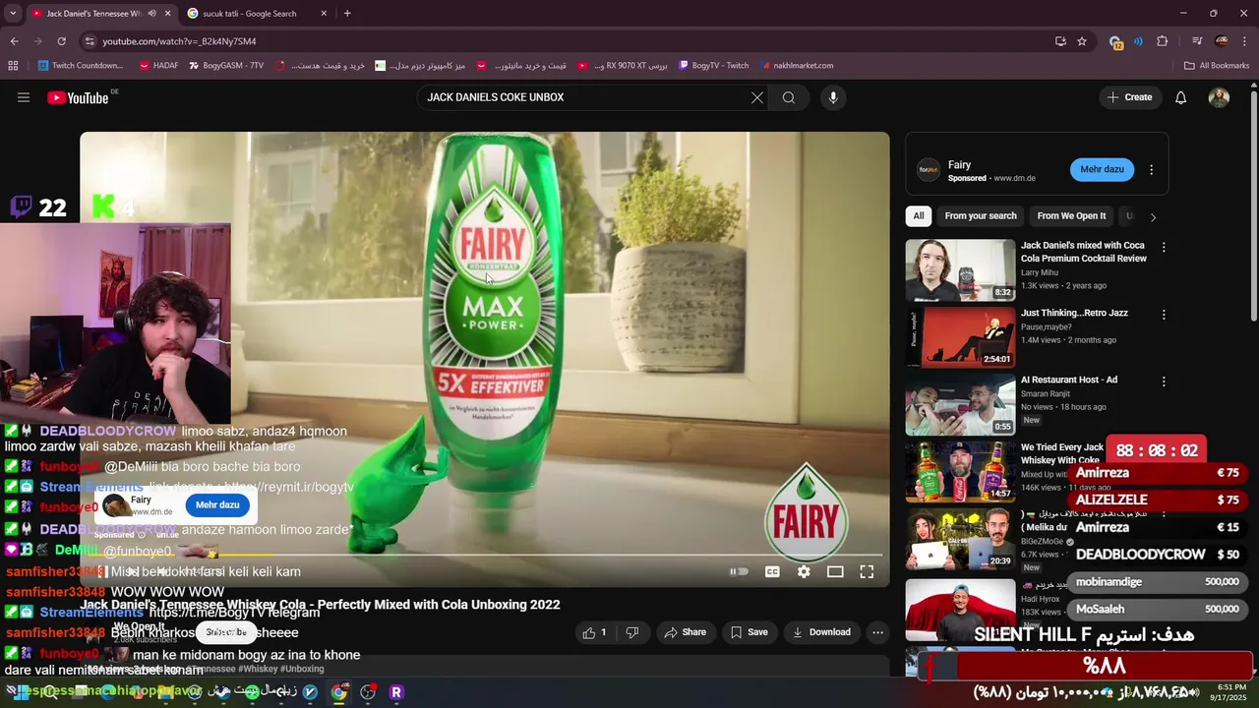Go back in browser history
The width and height of the screenshot is (1259, 708).
(14, 41)
